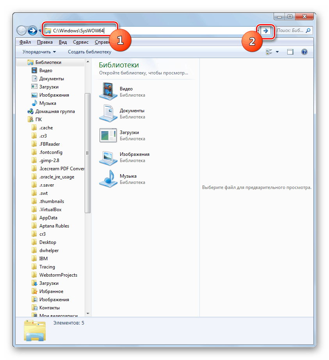Open the Сервис menu
This screenshot has width=329, height=360.
pyautogui.click(x=81, y=42)
